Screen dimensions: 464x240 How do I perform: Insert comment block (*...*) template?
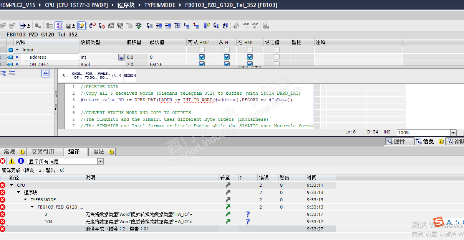117,76
